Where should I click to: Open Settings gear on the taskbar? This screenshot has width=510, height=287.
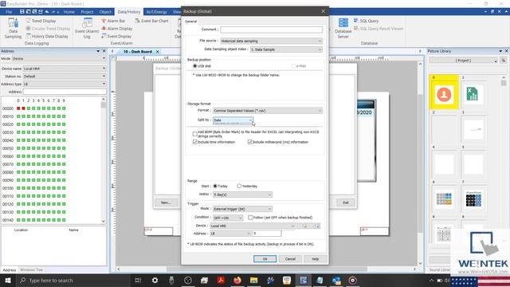155,280
